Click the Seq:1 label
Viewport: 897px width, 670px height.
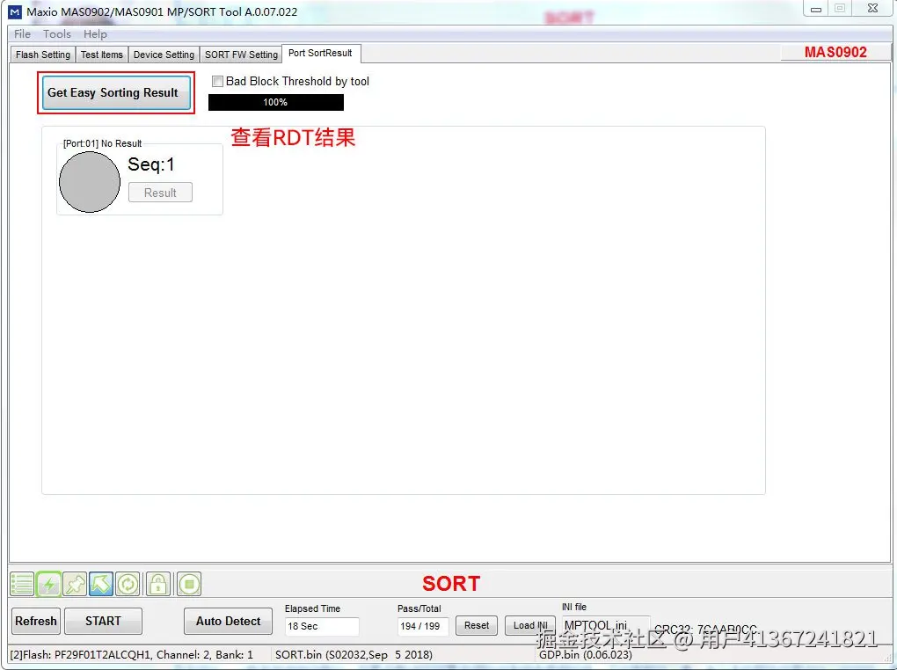(x=151, y=164)
